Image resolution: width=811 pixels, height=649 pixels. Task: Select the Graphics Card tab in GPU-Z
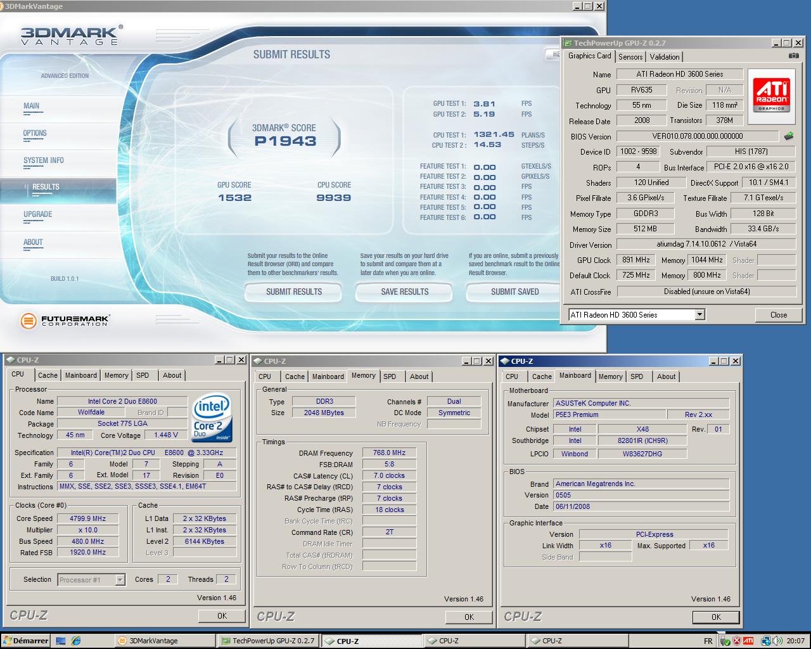590,56
